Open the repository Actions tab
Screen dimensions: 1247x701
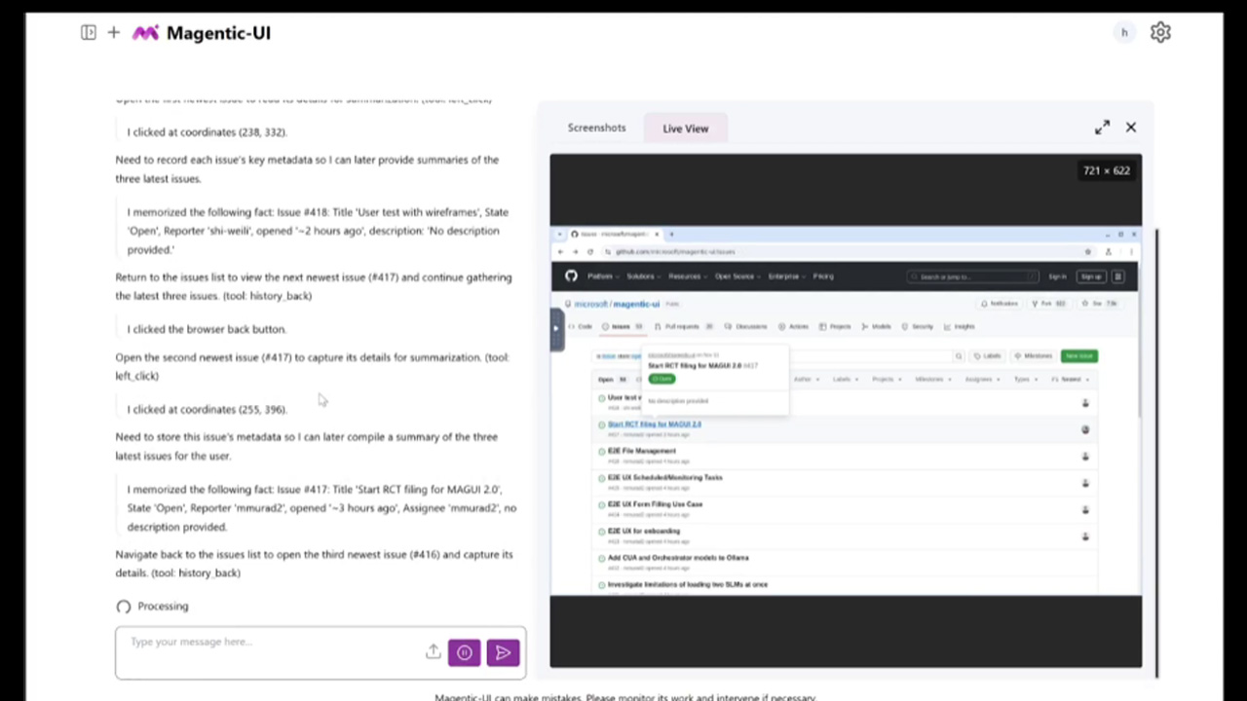point(795,326)
